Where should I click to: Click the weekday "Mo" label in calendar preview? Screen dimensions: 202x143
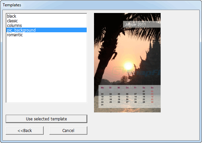[102, 87]
